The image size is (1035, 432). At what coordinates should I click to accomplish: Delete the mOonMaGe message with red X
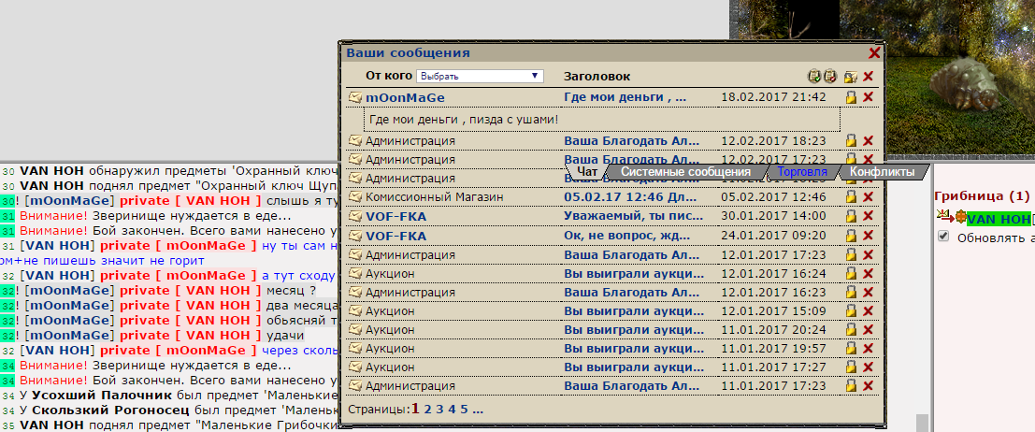868,97
